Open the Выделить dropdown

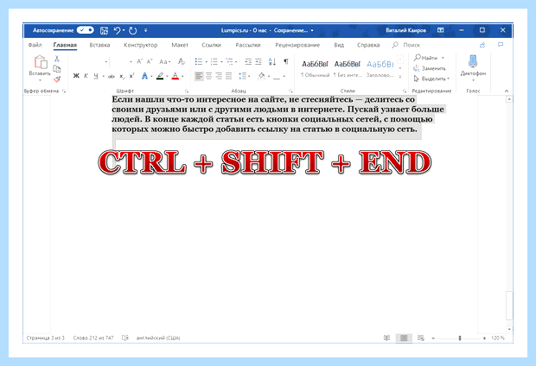431,79
